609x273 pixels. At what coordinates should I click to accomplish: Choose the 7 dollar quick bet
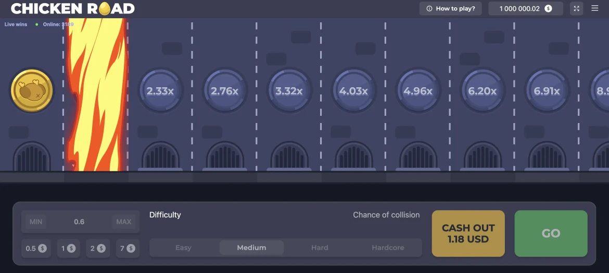(x=128, y=248)
